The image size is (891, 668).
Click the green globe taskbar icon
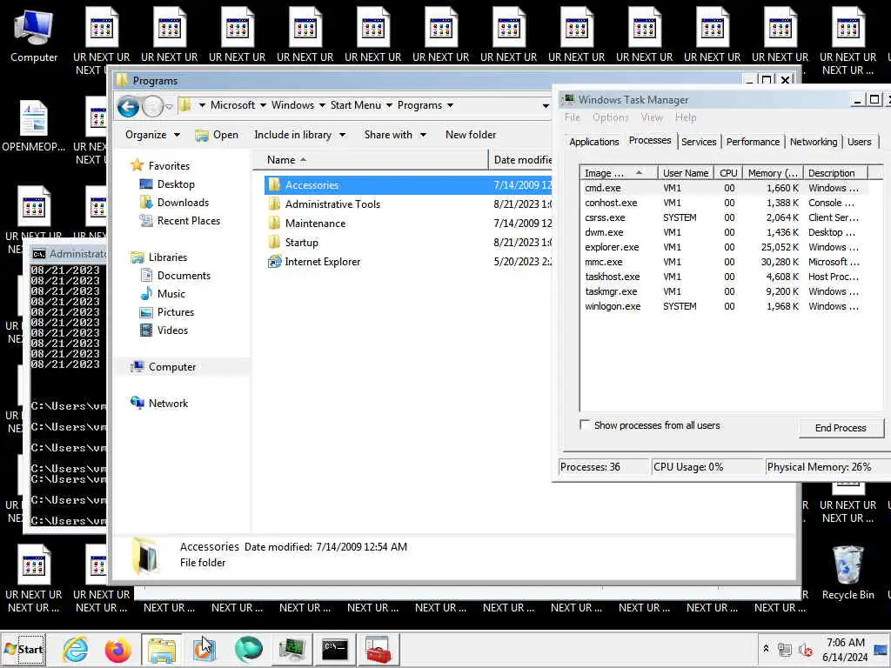click(248, 649)
